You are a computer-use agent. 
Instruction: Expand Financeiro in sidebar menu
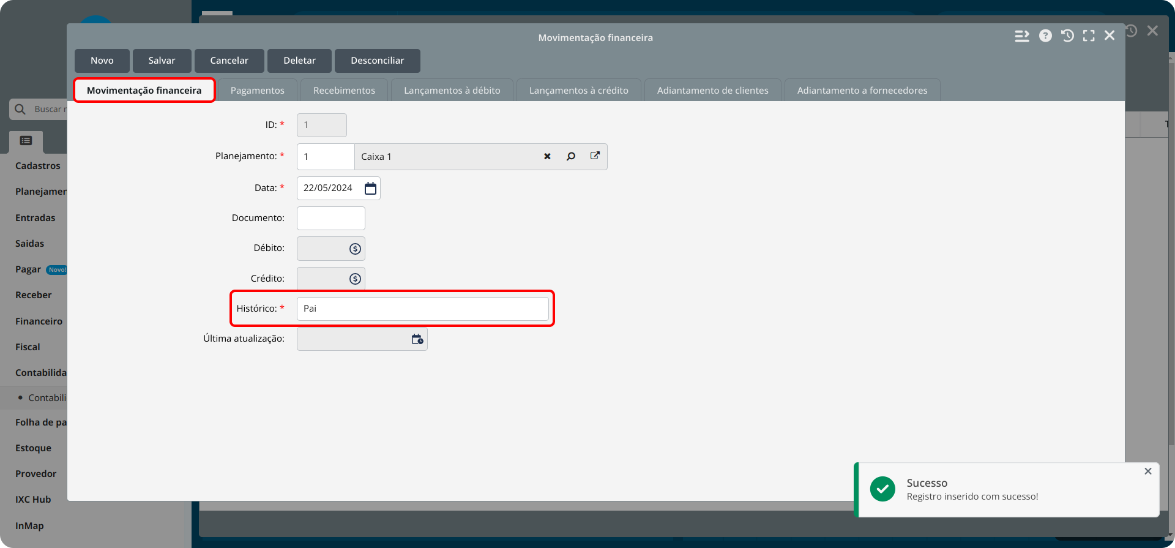pyautogui.click(x=39, y=321)
